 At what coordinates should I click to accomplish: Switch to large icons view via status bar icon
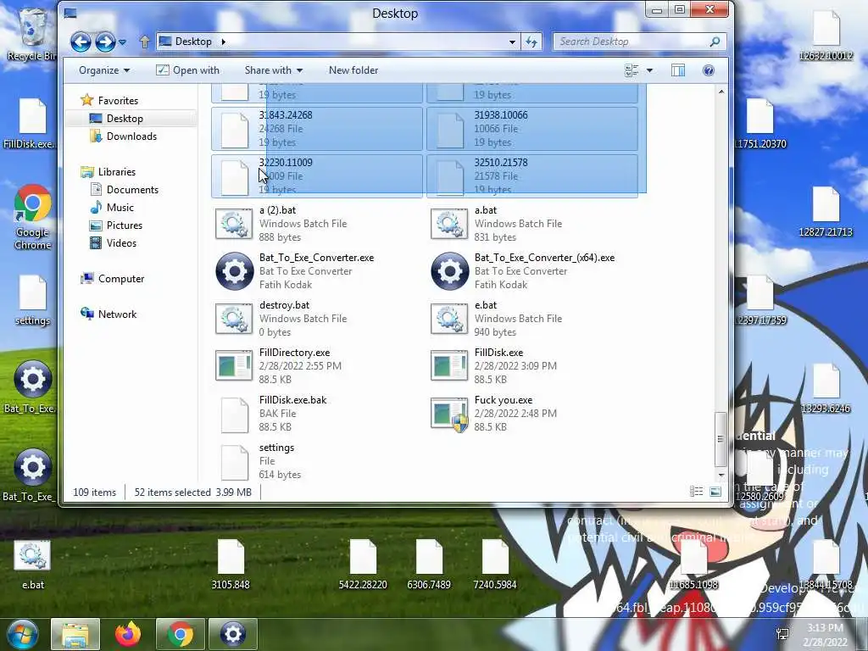point(715,492)
